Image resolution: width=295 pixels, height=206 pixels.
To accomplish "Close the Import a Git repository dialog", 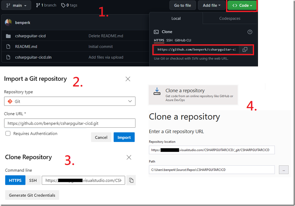I will (128, 79).
